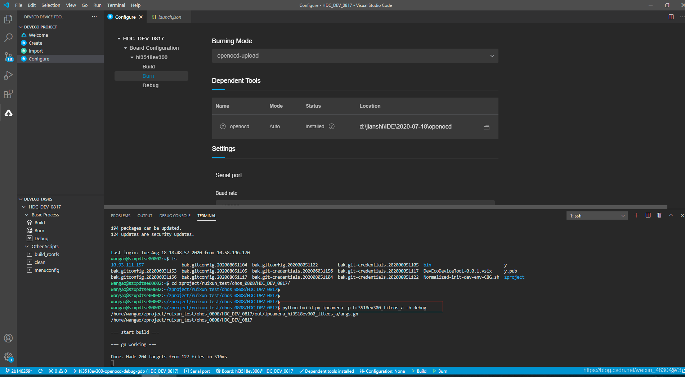Open the Run and Debug view
Image resolution: width=685 pixels, height=377 pixels.
[x=8, y=75]
